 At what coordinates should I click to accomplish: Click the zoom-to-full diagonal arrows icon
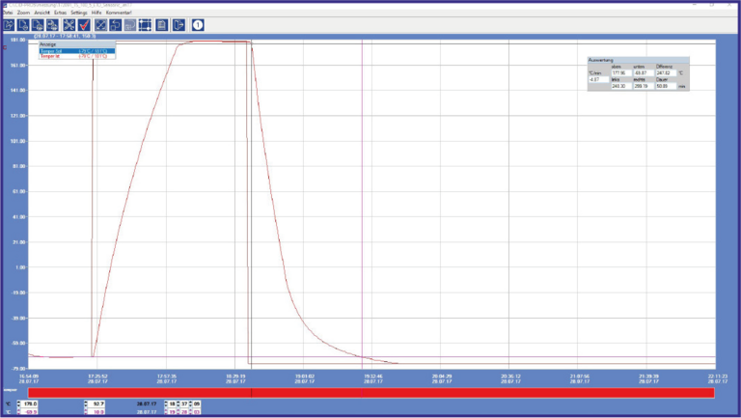(x=100, y=25)
